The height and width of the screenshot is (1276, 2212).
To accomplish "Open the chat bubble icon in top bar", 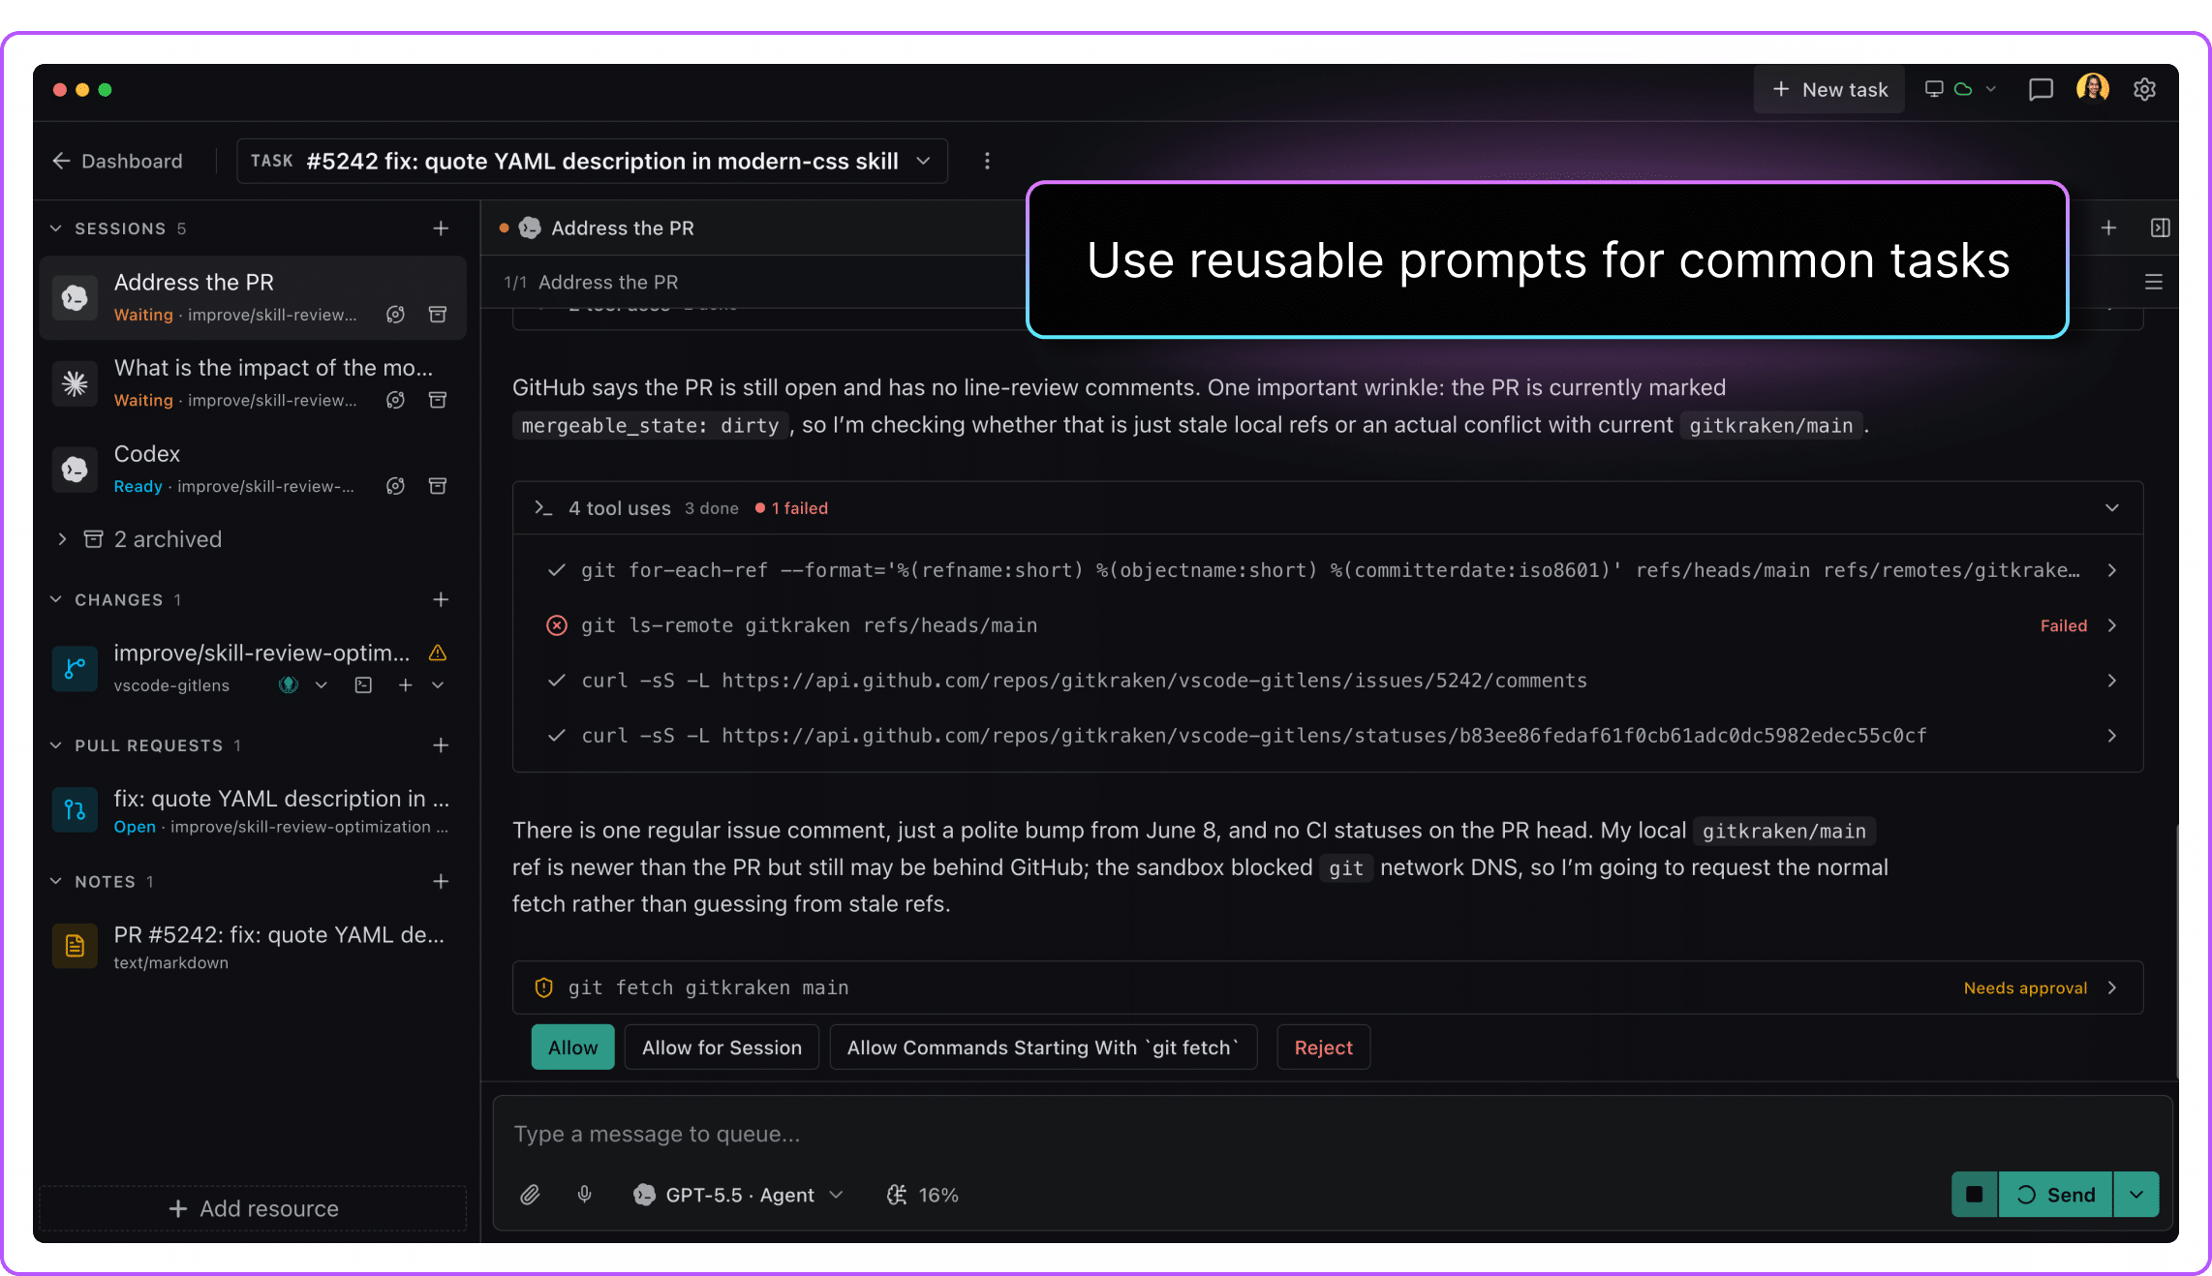I will pos(2041,89).
